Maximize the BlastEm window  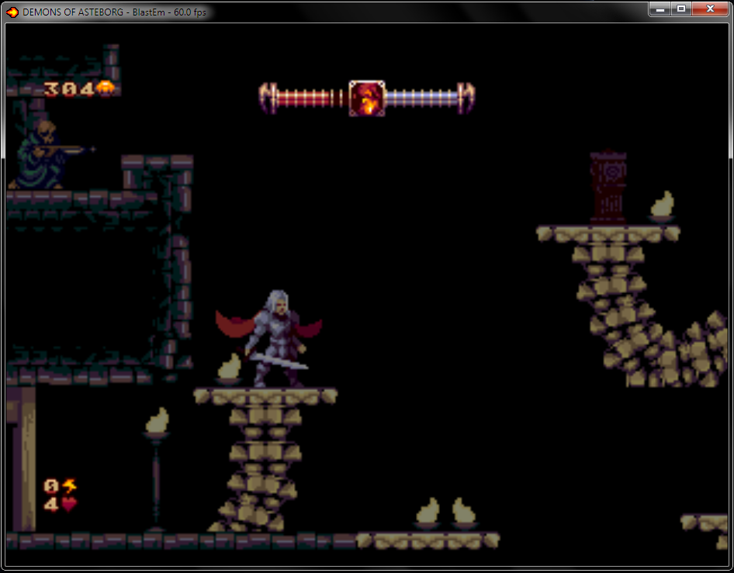(681, 9)
